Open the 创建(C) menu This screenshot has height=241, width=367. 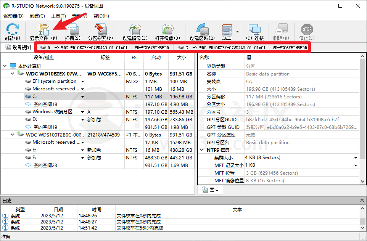coord(37,16)
